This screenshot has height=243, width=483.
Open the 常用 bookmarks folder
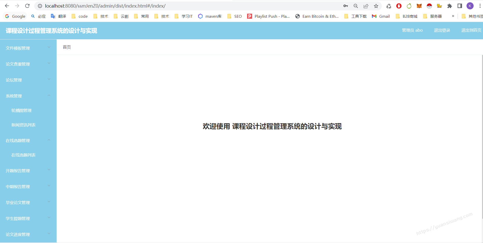(141, 16)
